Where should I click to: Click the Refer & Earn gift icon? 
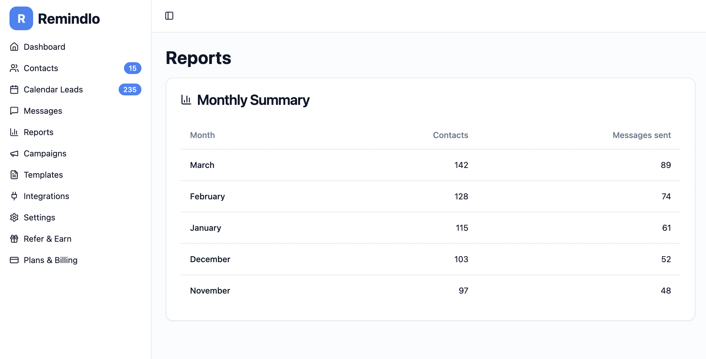tap(14, 239)
